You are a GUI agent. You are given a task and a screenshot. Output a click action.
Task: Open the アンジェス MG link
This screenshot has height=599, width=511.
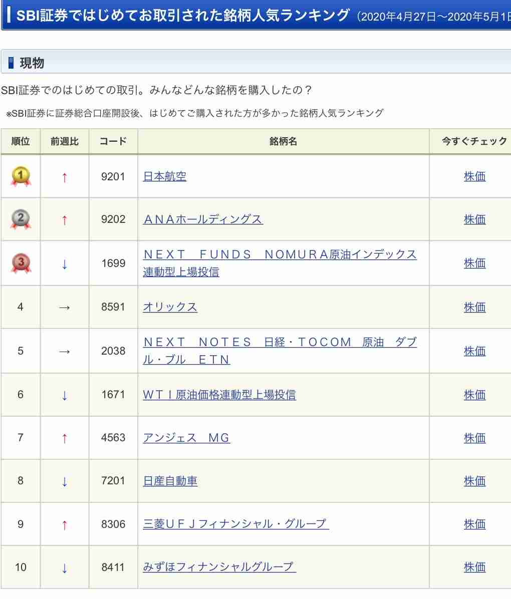186,438
